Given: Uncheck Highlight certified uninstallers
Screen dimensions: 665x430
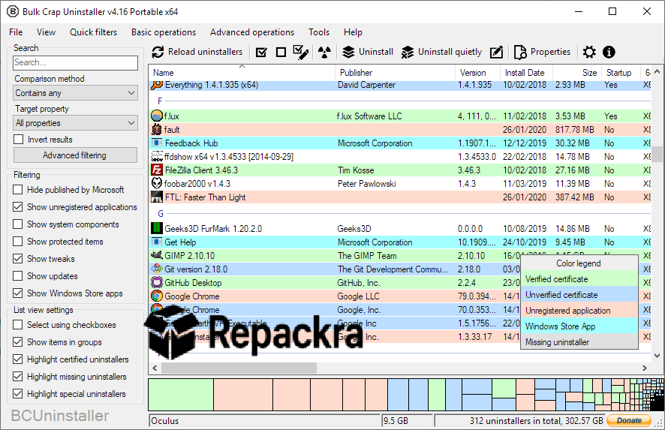Looking at the screenshot, I should coord(17,359).
